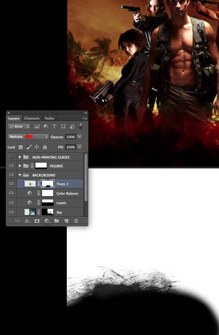Switch to the Channels tab
The width and height of the screenshot is (219, 335).
(x=32, y=118)
